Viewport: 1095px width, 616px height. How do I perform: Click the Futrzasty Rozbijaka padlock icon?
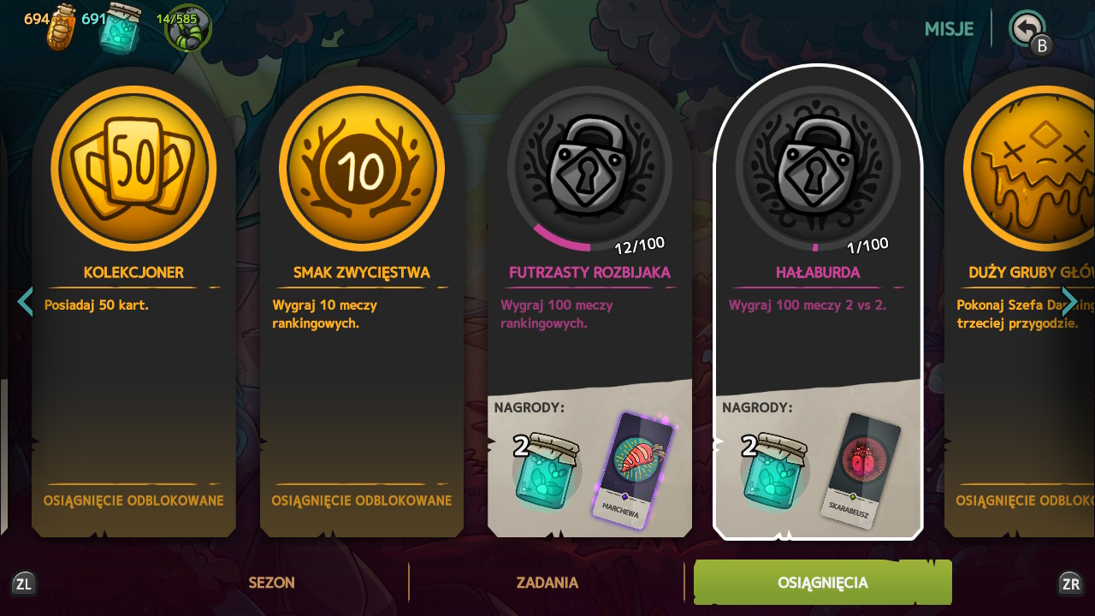[x=589, y=165]
